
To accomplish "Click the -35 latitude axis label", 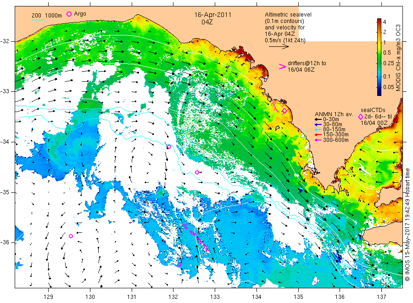I will [x=5, y=192].
